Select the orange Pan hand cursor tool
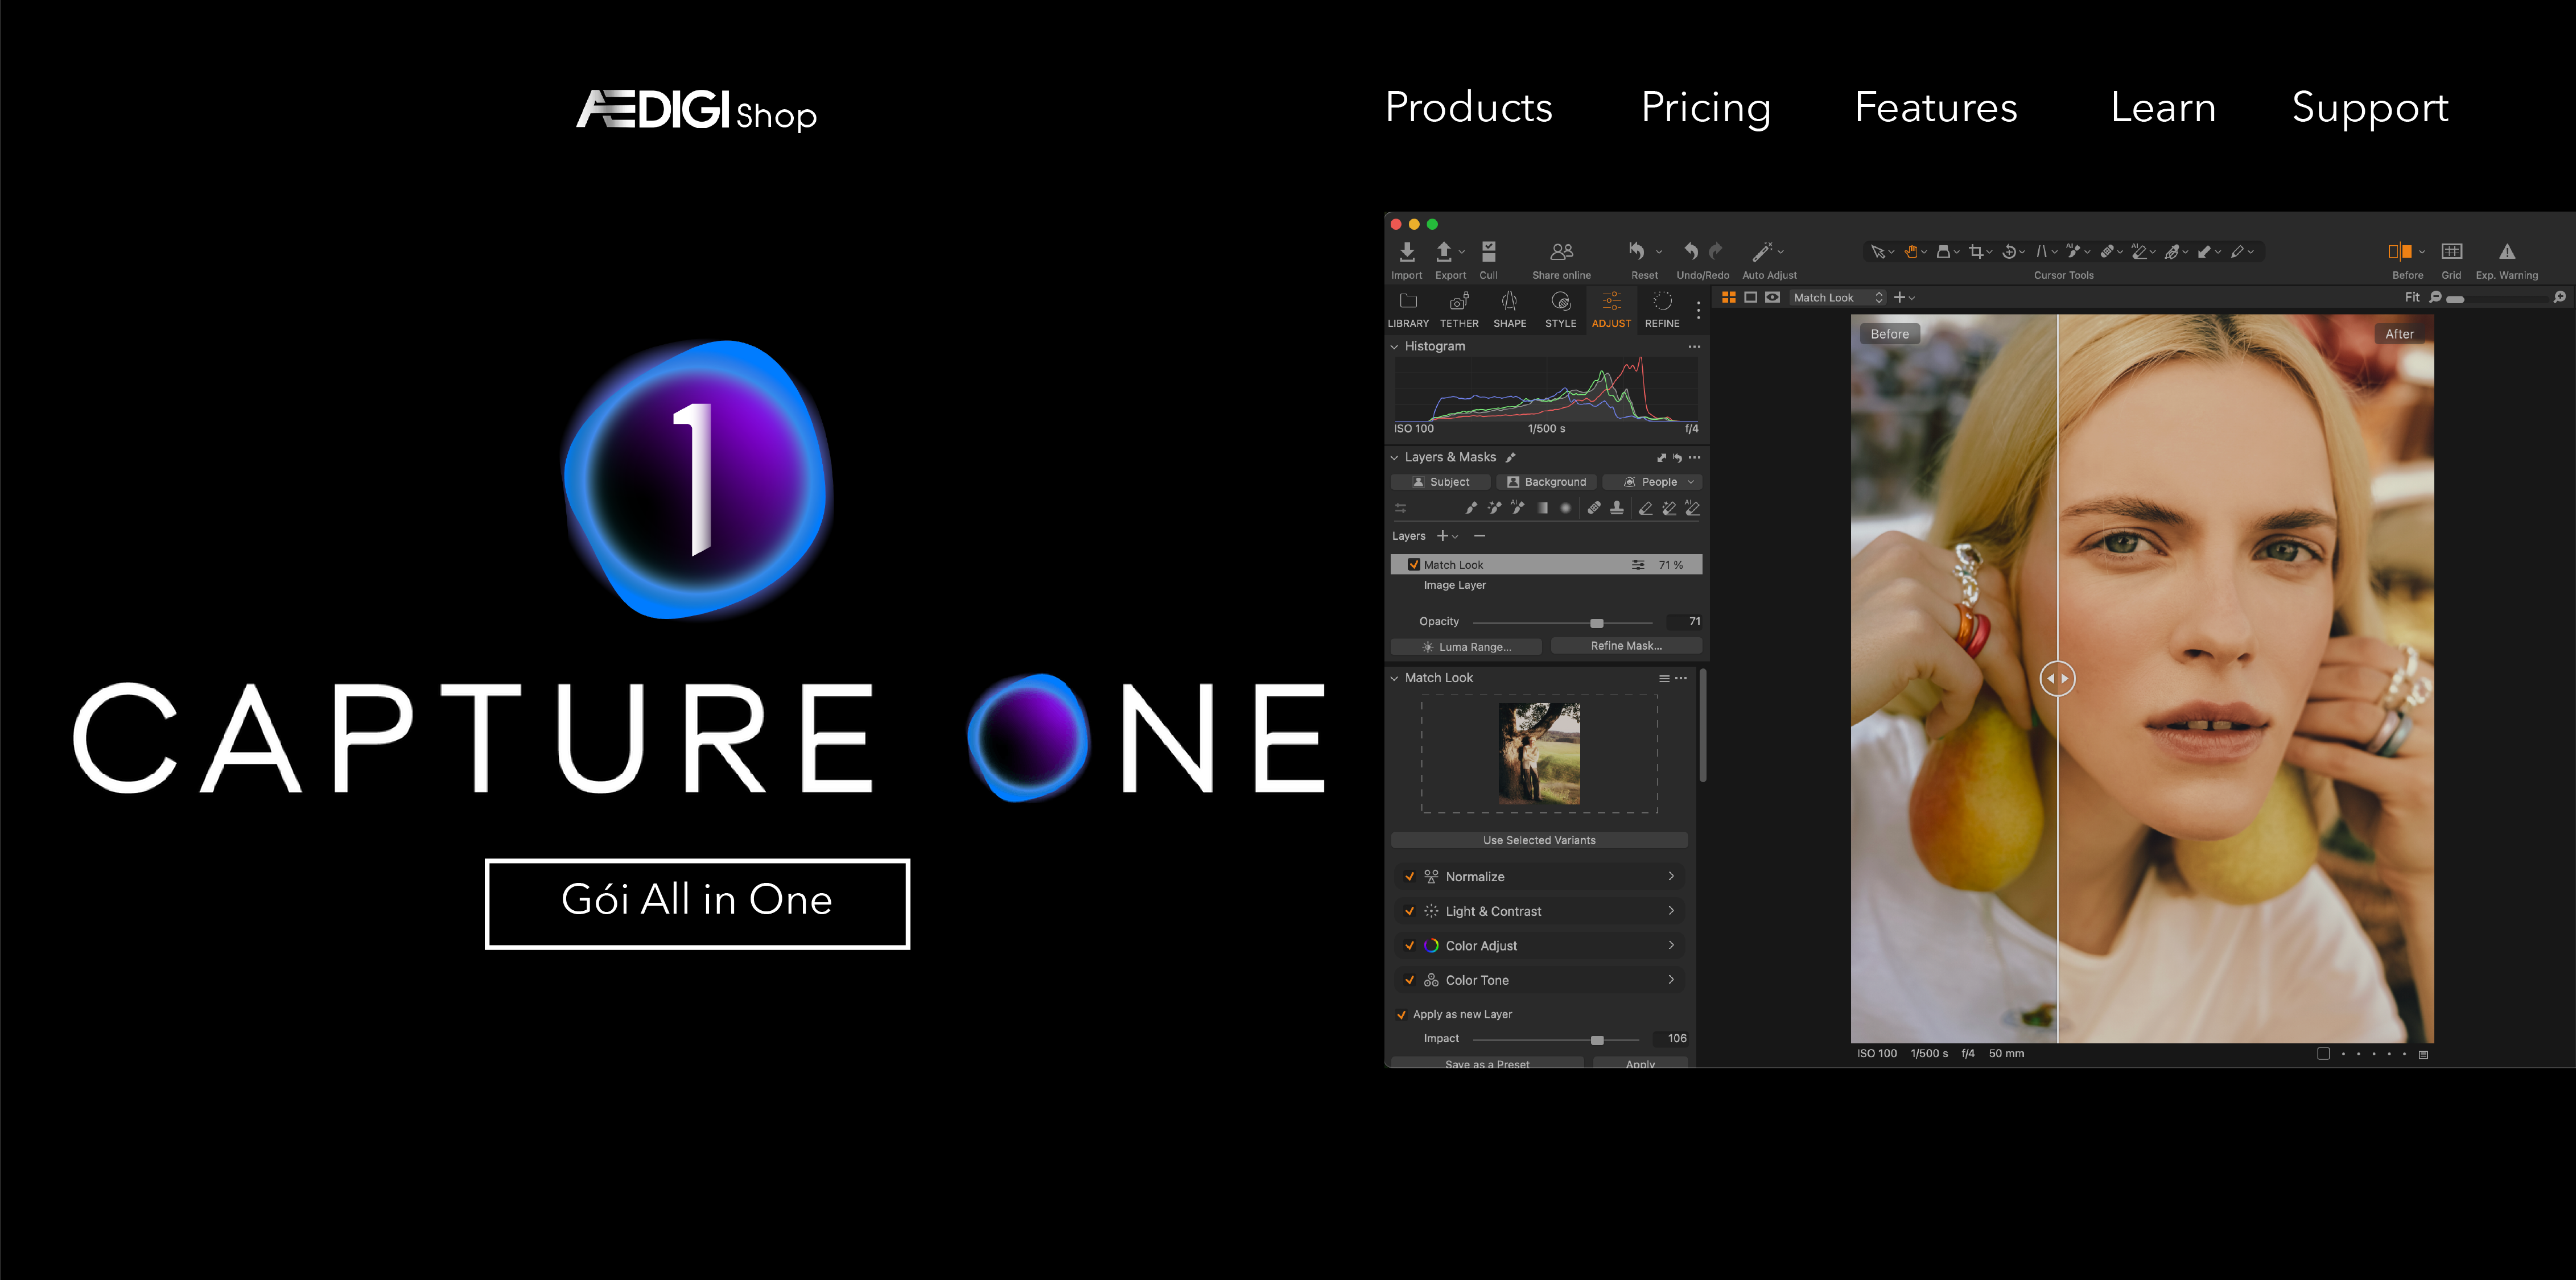2576x1280 pixels. [1910, 252]
